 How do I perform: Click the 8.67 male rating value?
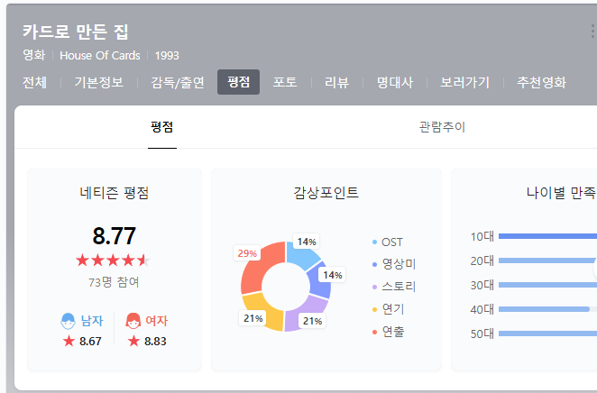[90, 342]
